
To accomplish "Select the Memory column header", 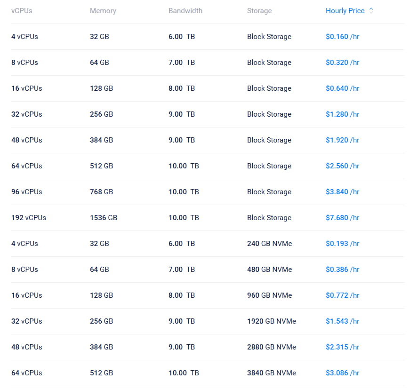I will point(103,11).
